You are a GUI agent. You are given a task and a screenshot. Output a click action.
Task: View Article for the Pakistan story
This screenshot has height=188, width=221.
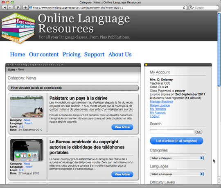pyautogui.click(x=122, y=127)
